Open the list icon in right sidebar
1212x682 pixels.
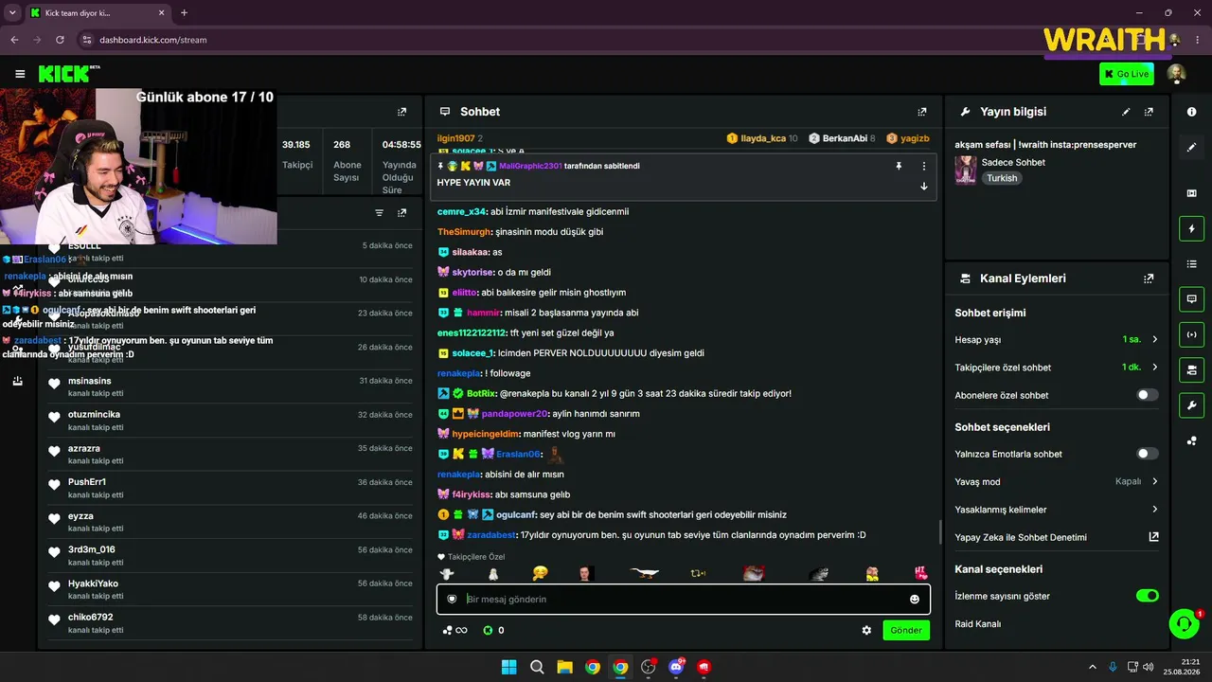[x=1191, y=263]
